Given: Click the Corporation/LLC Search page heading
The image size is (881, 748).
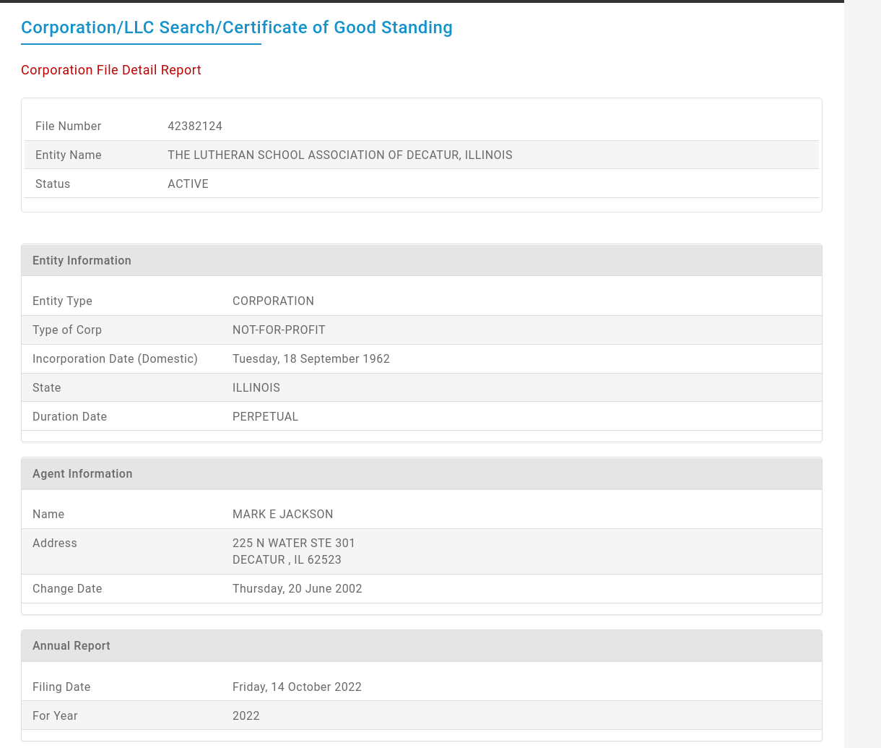Looking at the screenshot, I should pyautogui.click(x=236, y=27).
